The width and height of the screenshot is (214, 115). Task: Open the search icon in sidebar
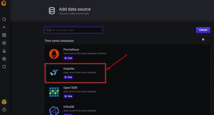(4, 19)
